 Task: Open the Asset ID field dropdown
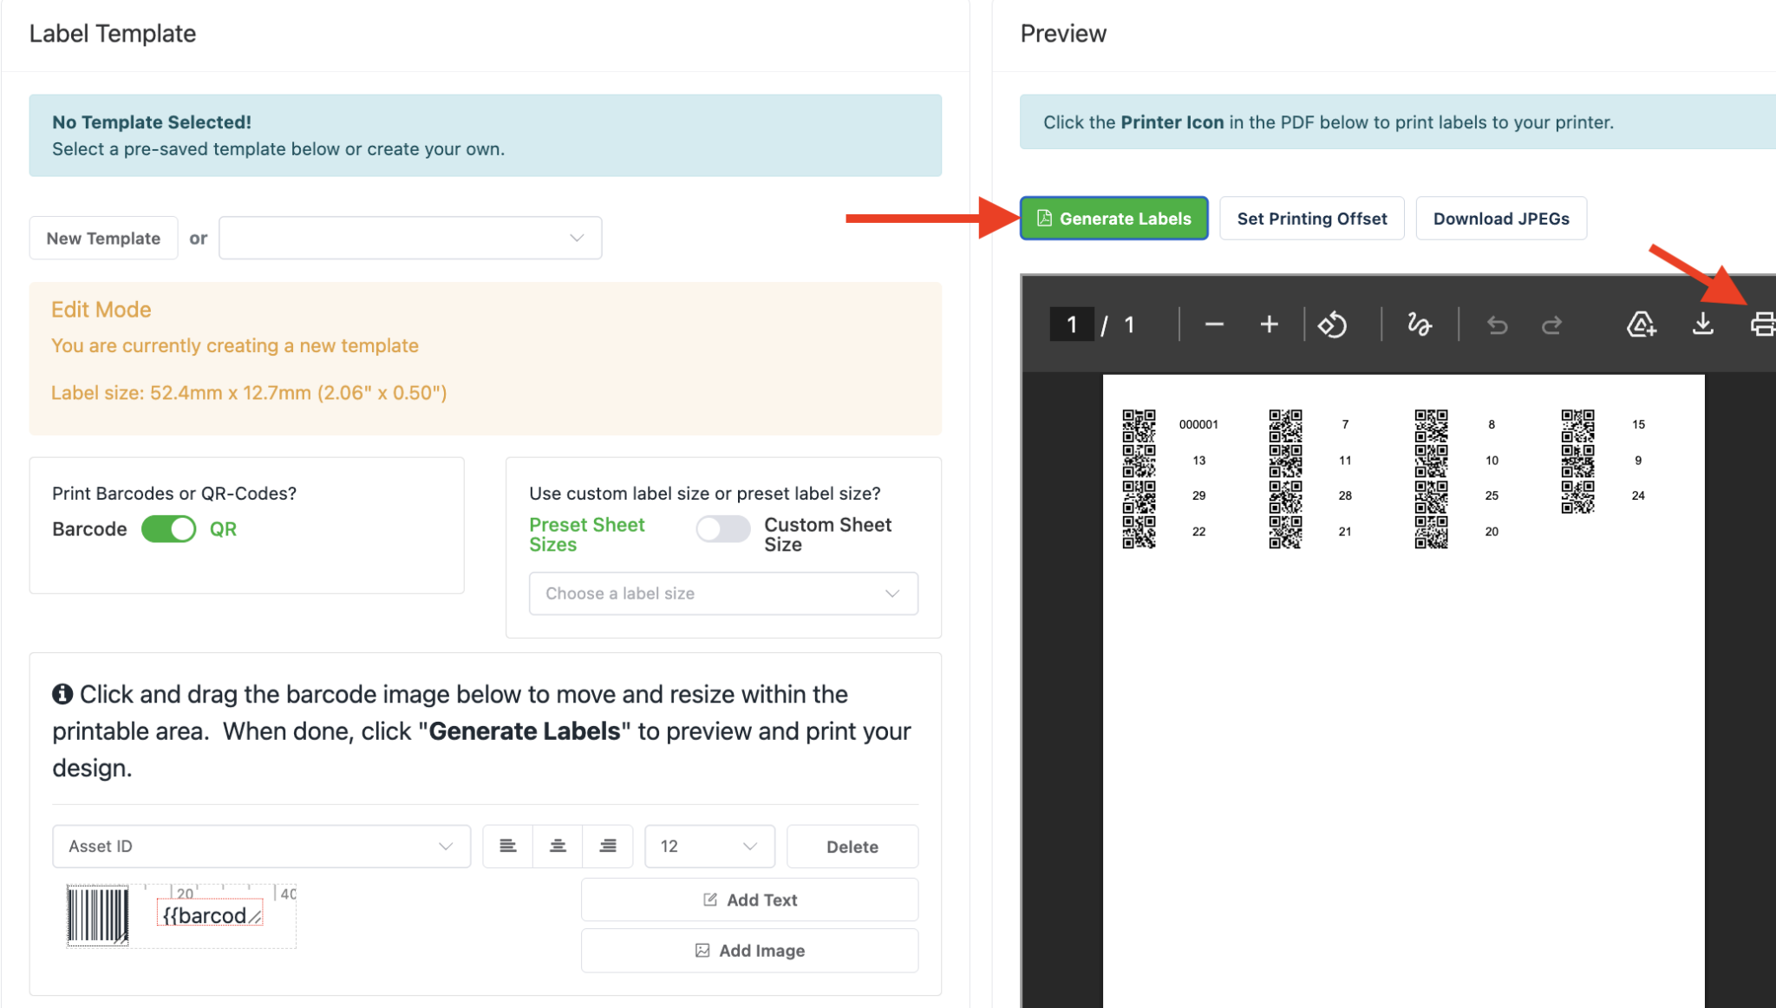click(261, 846)
